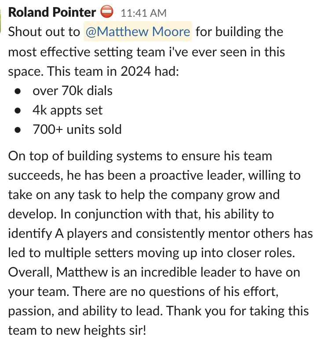This screenshot has height=340, width=328.
Task: Open the @Matthew Moore mention
Action: point(138,31)
